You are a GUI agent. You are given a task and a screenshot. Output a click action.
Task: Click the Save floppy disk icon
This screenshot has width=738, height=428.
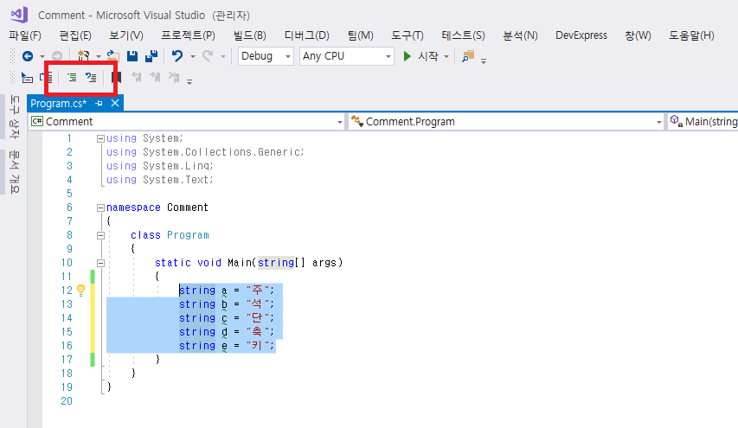click(x=132, y=56)
